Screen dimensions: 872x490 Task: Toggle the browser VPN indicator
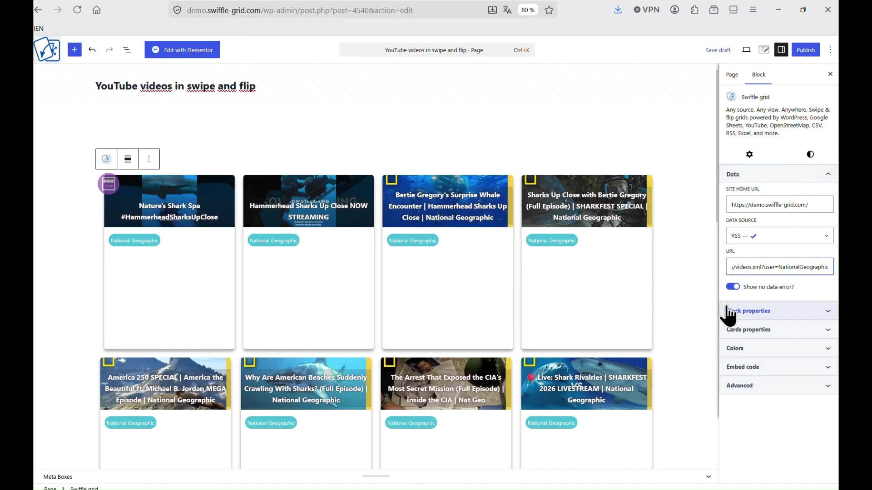coord(647,10)
